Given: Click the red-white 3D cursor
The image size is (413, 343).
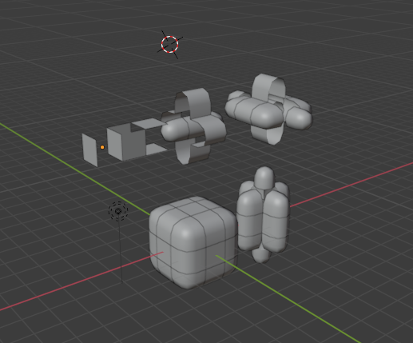Looking at the screenshot, I should coord(169,45).
